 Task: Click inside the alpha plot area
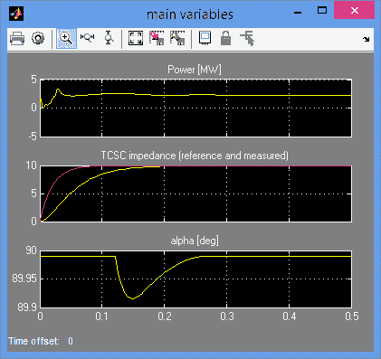pos(195,279)
